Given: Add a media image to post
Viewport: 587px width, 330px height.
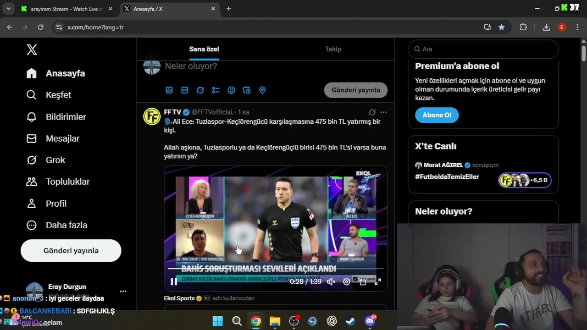Looking at the screenshot, I should 169,90.
